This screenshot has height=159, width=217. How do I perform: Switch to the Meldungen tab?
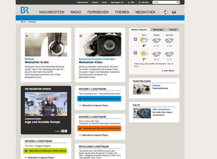coord(158,29)
